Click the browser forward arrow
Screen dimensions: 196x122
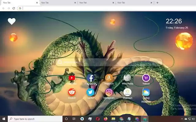[x=9, y=8]
